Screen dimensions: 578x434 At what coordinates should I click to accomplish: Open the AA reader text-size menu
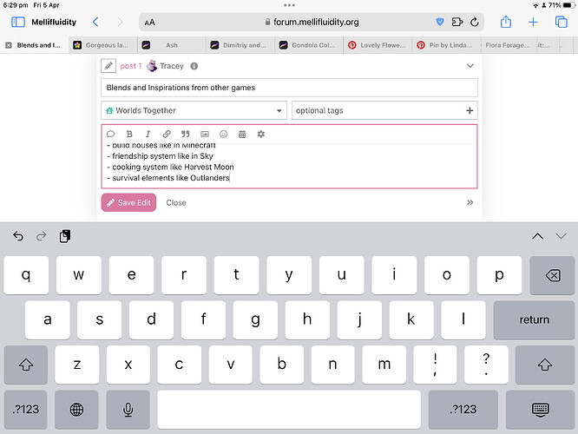point(149,23)
